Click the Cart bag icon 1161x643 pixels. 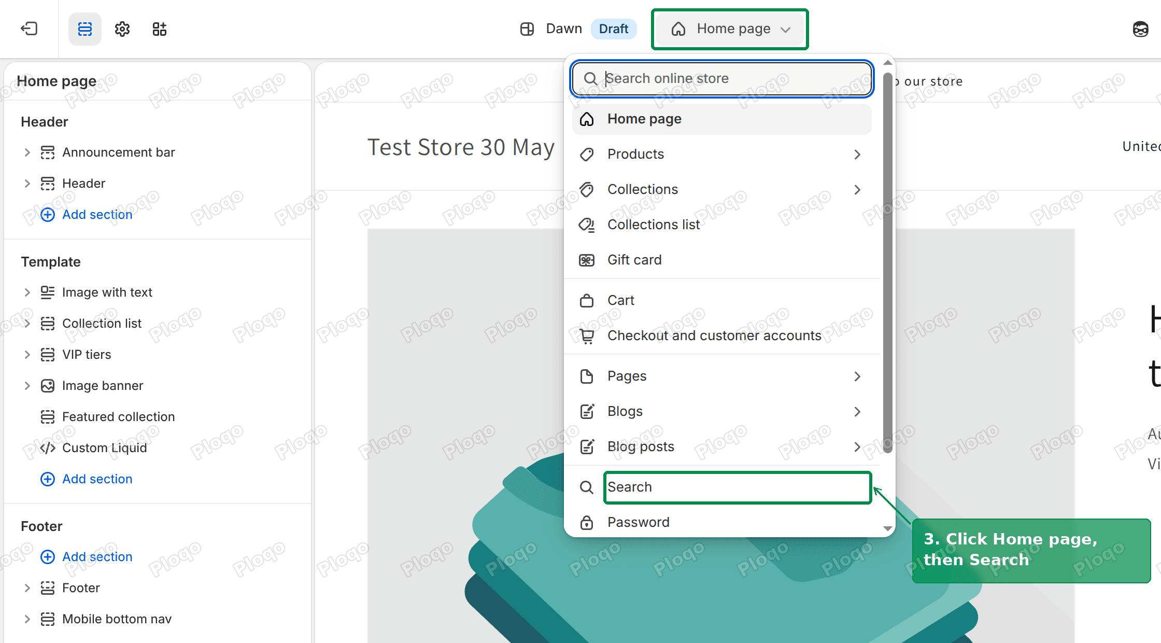pos(587,301)
